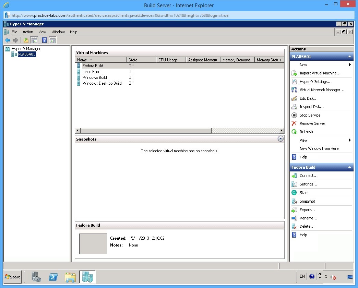
Task: Open the Action menu
Action: [x=28, y=32]
